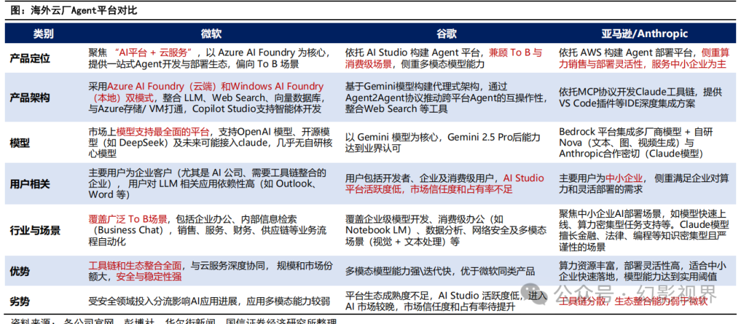This screenshot has height=324, width=741.
Task: Select the "谷歌" column header
Action: (447, 33)
